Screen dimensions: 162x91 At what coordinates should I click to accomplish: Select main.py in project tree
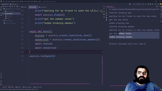(8, 18)
